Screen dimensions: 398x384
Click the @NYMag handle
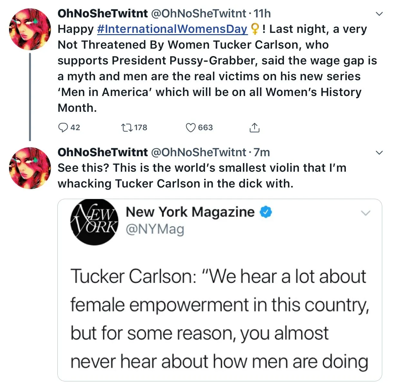point(155,229)
